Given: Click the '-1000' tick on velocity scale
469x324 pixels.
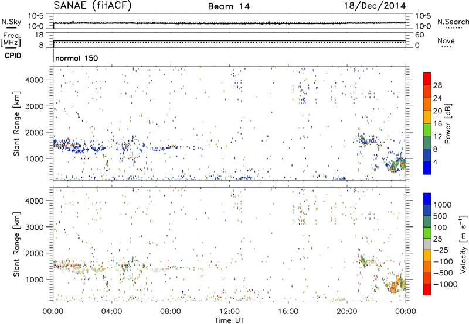Looking at the screenshot, I should coord(445,284).
